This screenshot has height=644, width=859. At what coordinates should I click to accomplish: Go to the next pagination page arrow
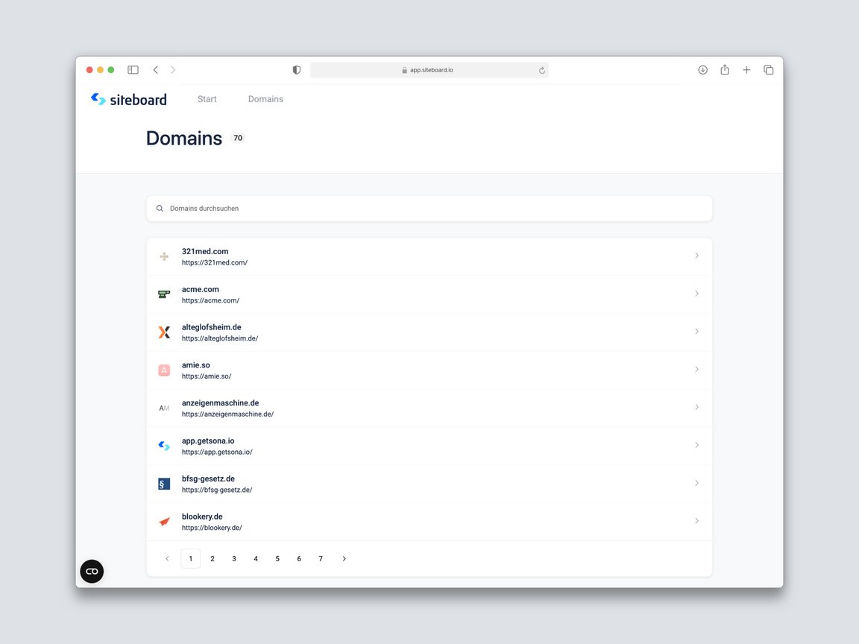click(x=344, y=558)
